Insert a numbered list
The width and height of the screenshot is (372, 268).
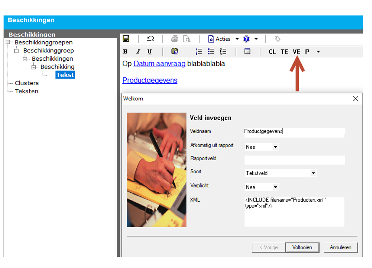[199, 52]
